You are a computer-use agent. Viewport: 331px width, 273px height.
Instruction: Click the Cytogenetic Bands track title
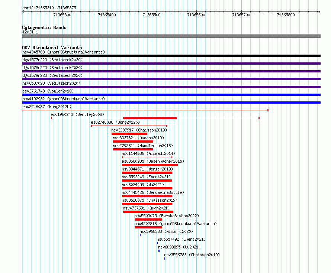[44, 27]
